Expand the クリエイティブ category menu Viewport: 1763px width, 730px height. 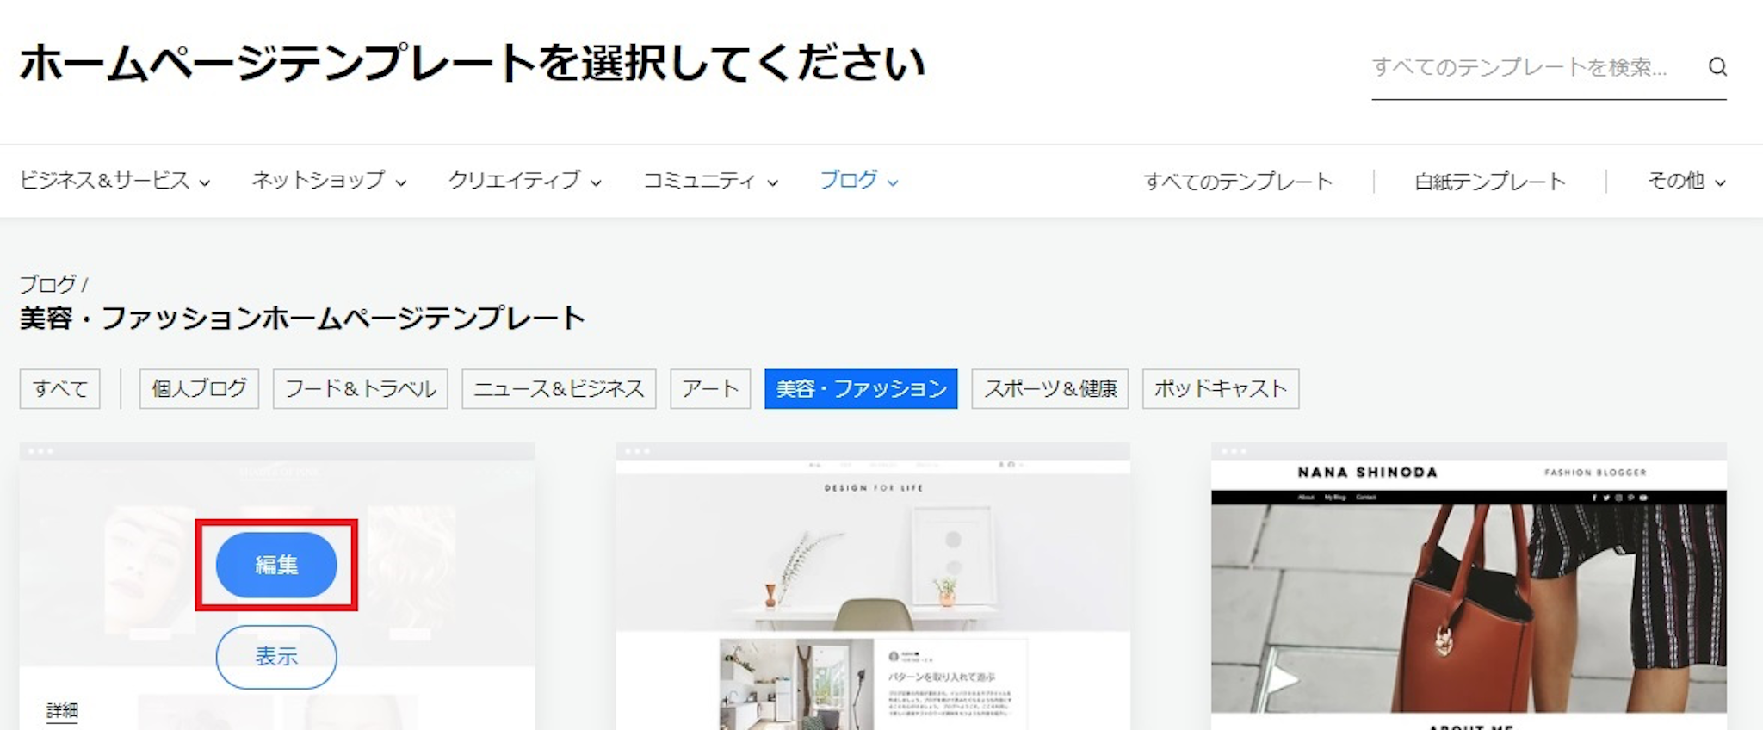(524, 181)
